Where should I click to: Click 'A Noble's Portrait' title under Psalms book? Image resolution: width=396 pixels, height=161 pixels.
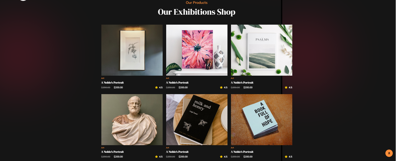point(242,83)
